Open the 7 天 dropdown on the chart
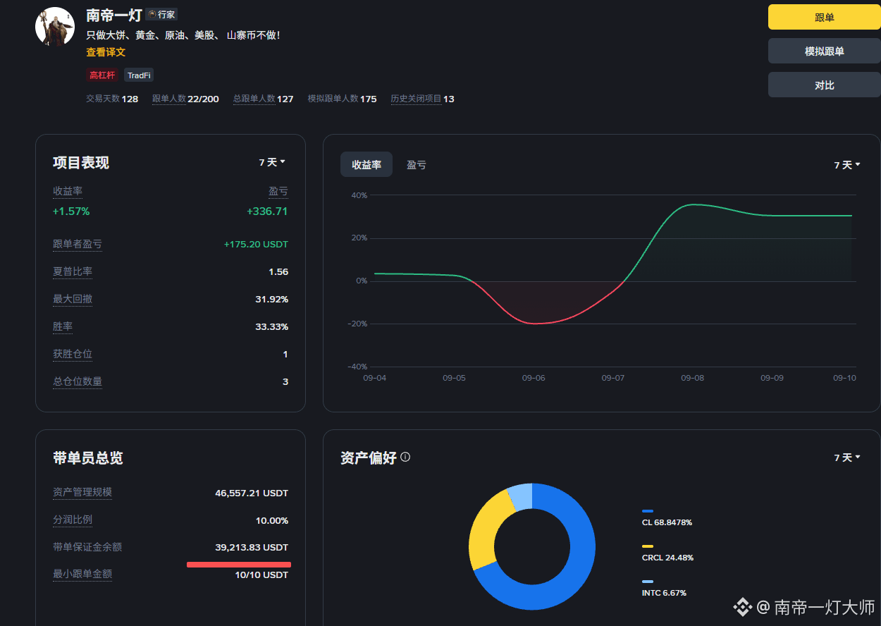Screen dimensions: 881x626 (x=847, y=165)
